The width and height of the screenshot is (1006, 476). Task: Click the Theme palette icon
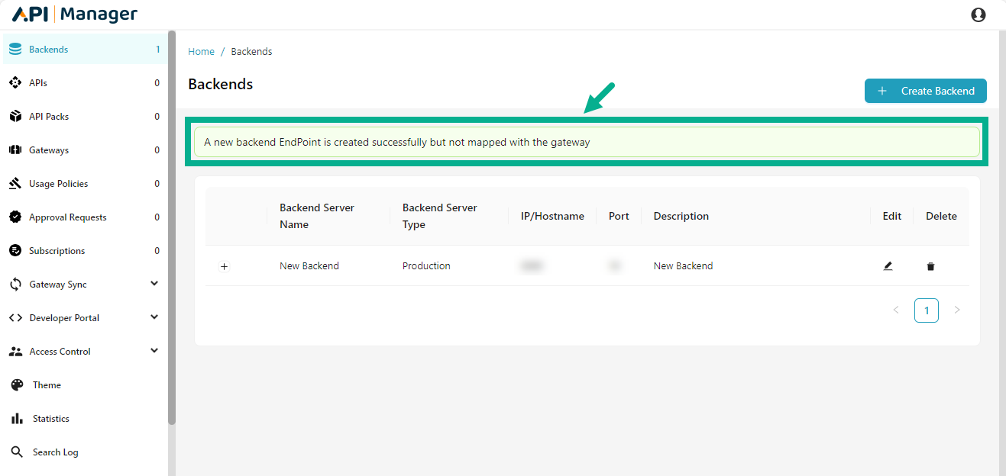coord(17,385)
